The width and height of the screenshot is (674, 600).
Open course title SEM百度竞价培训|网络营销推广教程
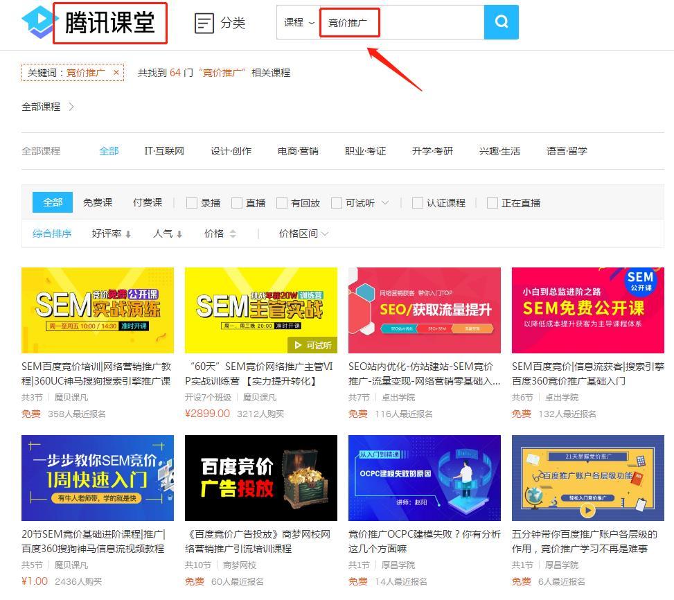point(96,373)
